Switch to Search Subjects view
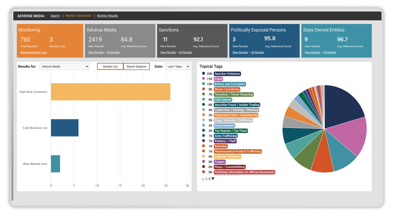Viewport: 393px width, 221px height. (x=137, y=67)
